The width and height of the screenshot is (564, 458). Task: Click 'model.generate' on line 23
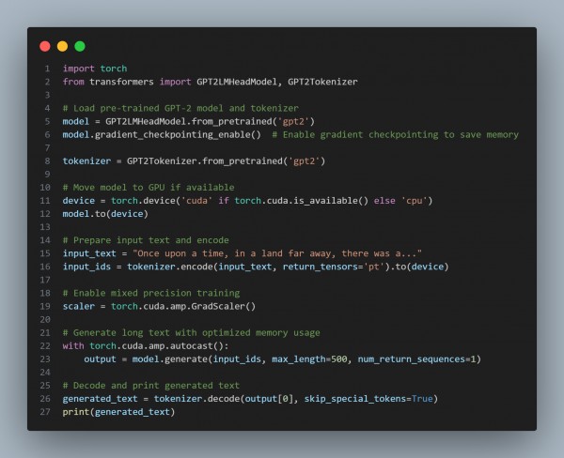pyautogui.click(x=170, y=359)
